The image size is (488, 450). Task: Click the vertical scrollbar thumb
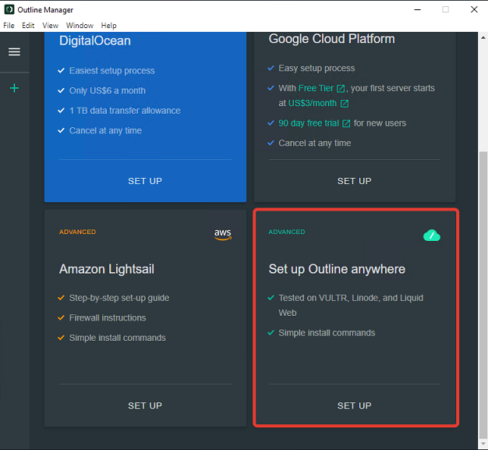483,294
